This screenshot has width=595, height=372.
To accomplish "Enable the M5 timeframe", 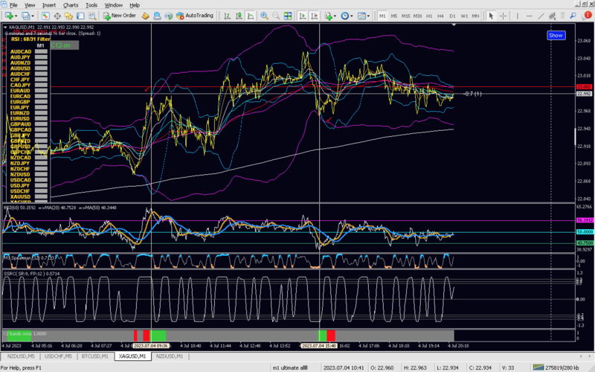I will click(394, 16).
